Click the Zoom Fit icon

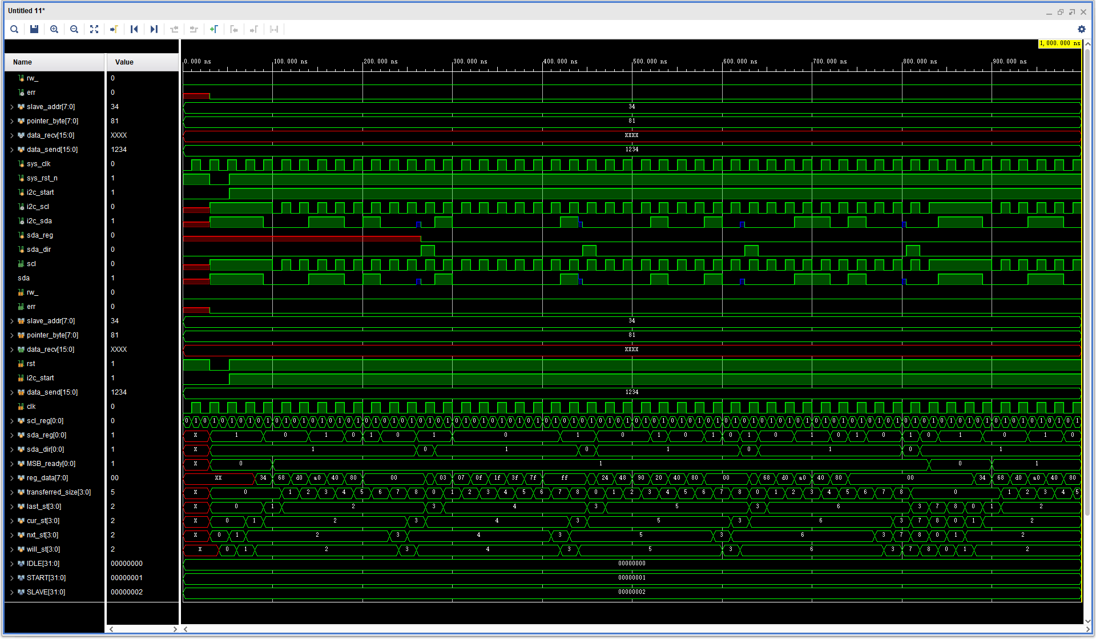94,29
